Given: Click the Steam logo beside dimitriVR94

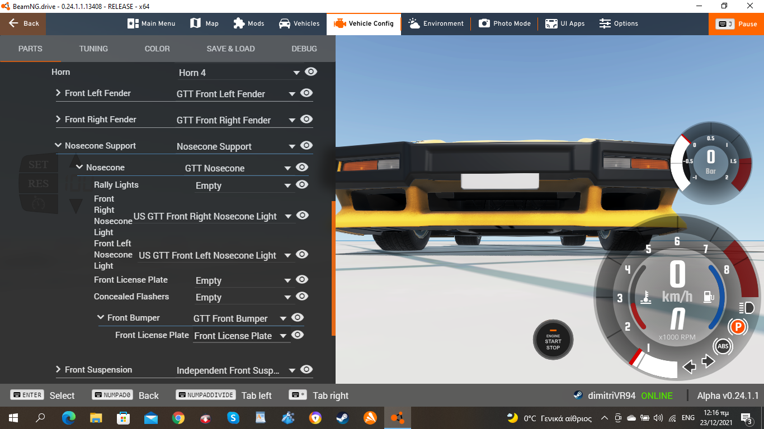Looking at the screenshot, I should pos(578,395).
